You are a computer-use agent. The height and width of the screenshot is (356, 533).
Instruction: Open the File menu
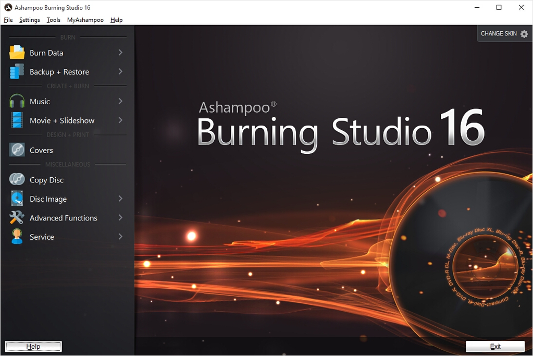coord(8,20)
